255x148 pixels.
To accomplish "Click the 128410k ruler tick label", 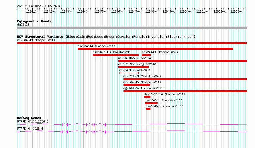I will [32, 11].
